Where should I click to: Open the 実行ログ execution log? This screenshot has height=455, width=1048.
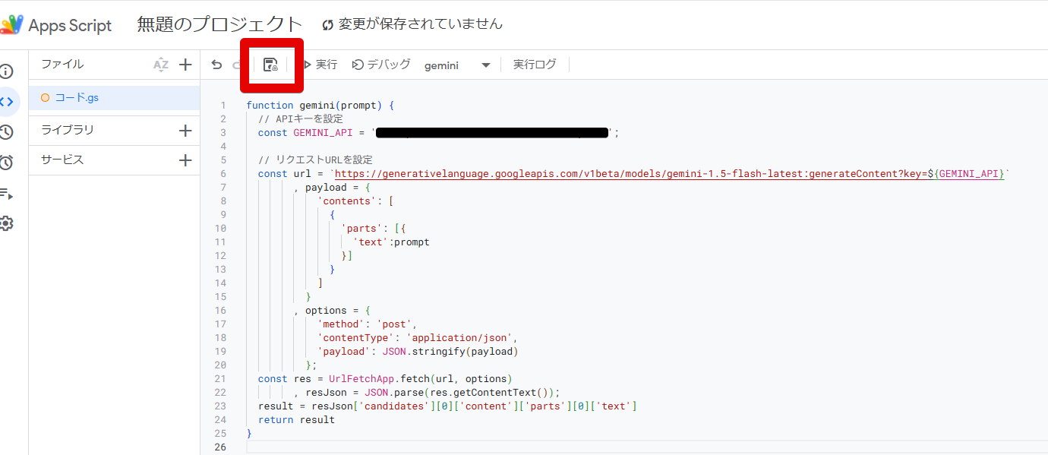point(535,65)
